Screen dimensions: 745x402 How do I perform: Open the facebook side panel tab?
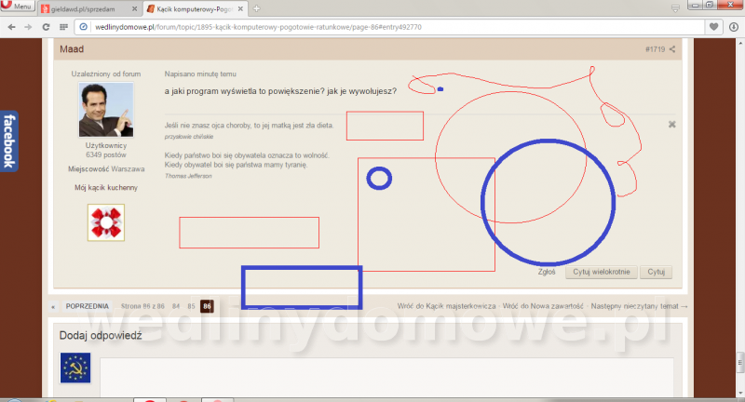[9, 141]
